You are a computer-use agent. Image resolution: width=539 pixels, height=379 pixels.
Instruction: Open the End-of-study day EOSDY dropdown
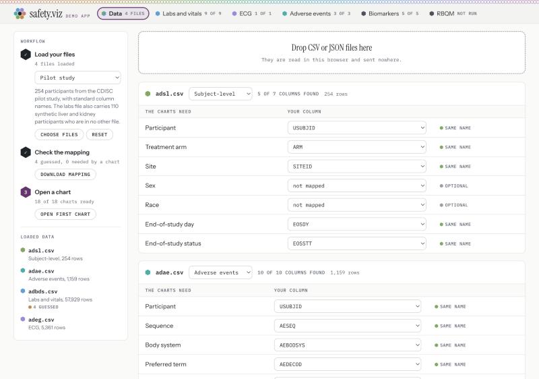coord(357,225)
